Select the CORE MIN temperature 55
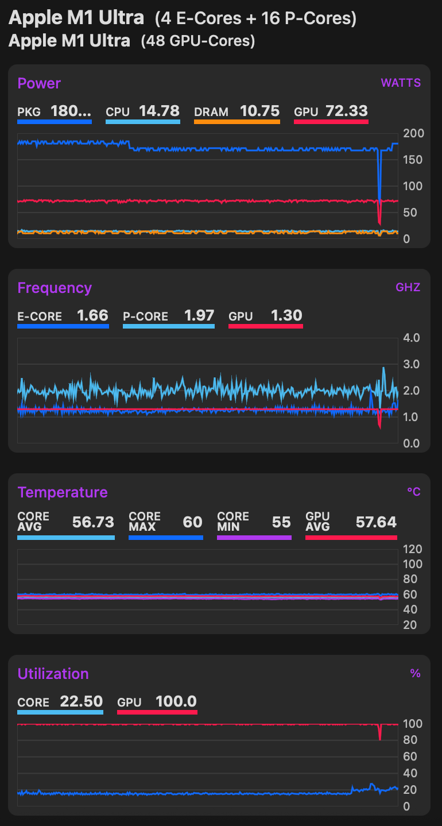Image resolution: width=442 pixels, height=826 pixels. [x=281, y=522]
